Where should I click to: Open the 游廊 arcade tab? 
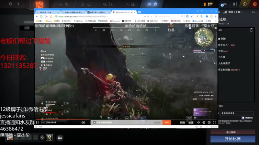pos(152,4)
